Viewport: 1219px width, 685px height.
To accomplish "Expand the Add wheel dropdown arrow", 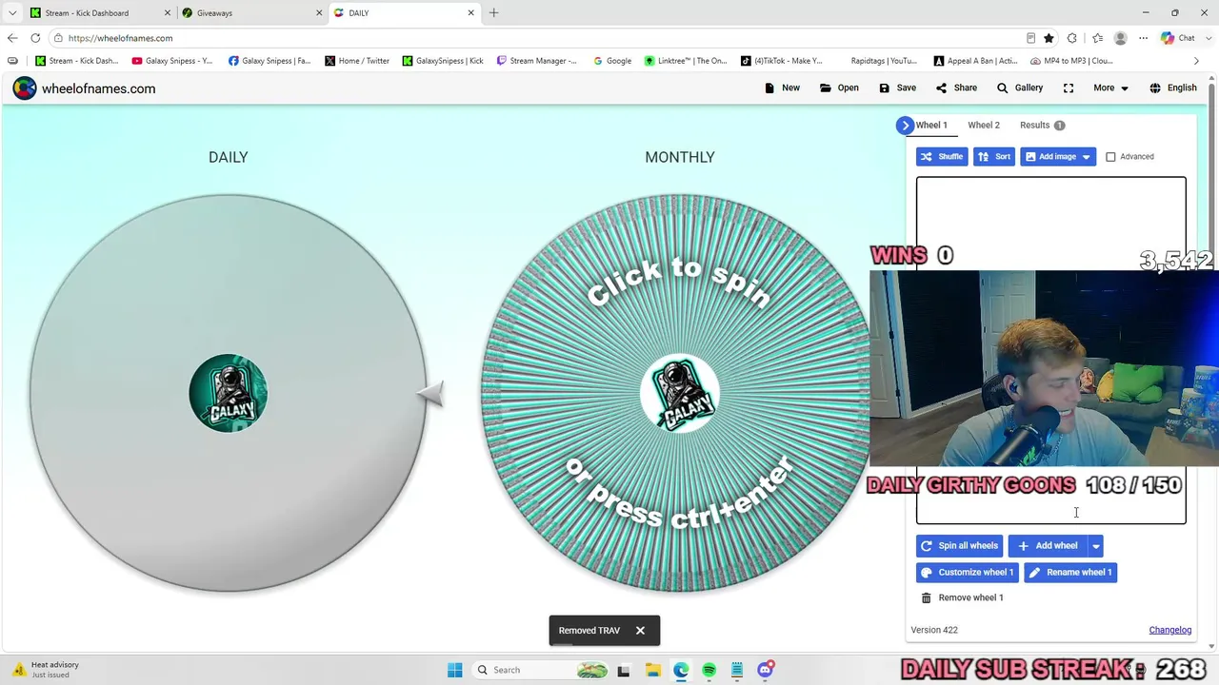I will click(1096, 546).
